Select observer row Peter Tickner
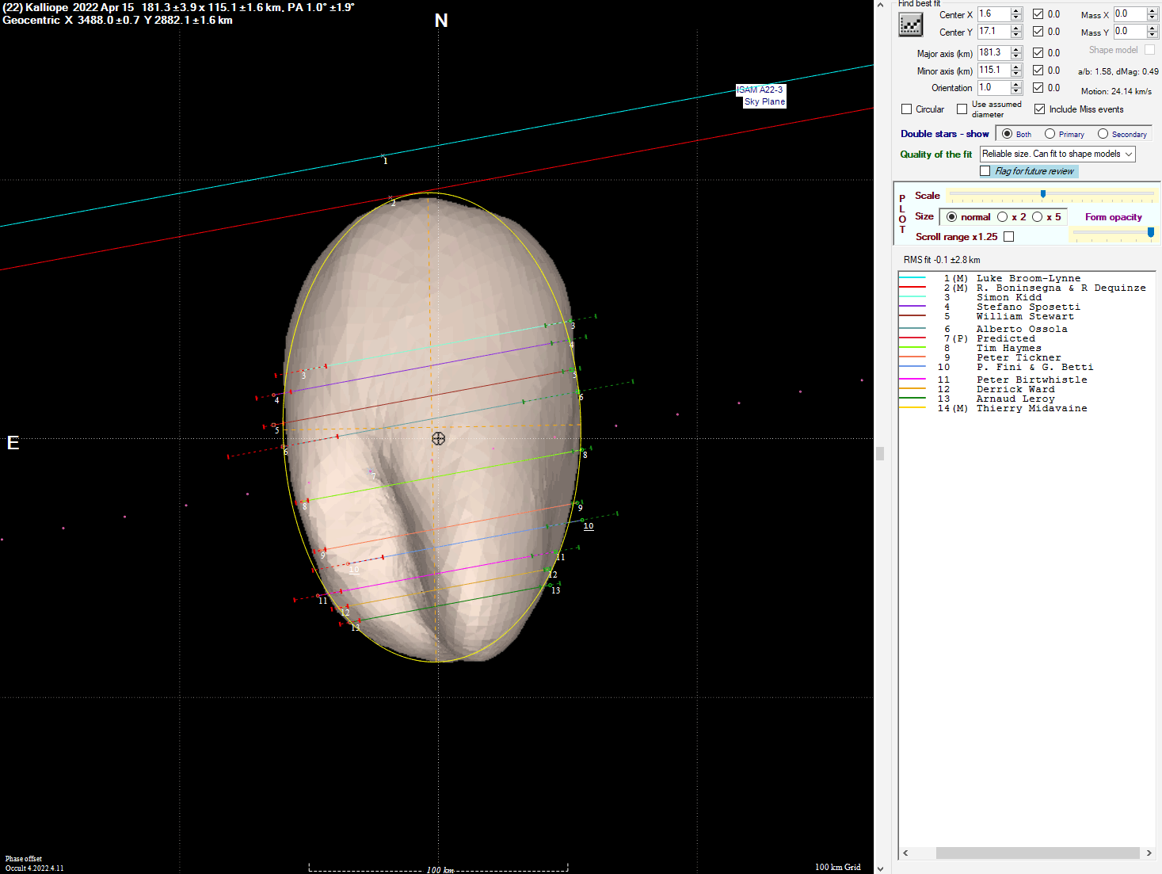The height and width of the screenshot is (874, 1162). point(1027,357)
